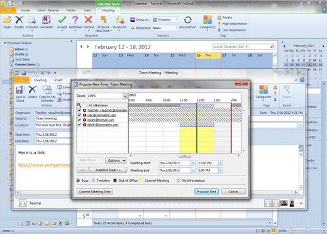Open the calendar item via Open icon

pyautogui.click(x=8, y=23)
